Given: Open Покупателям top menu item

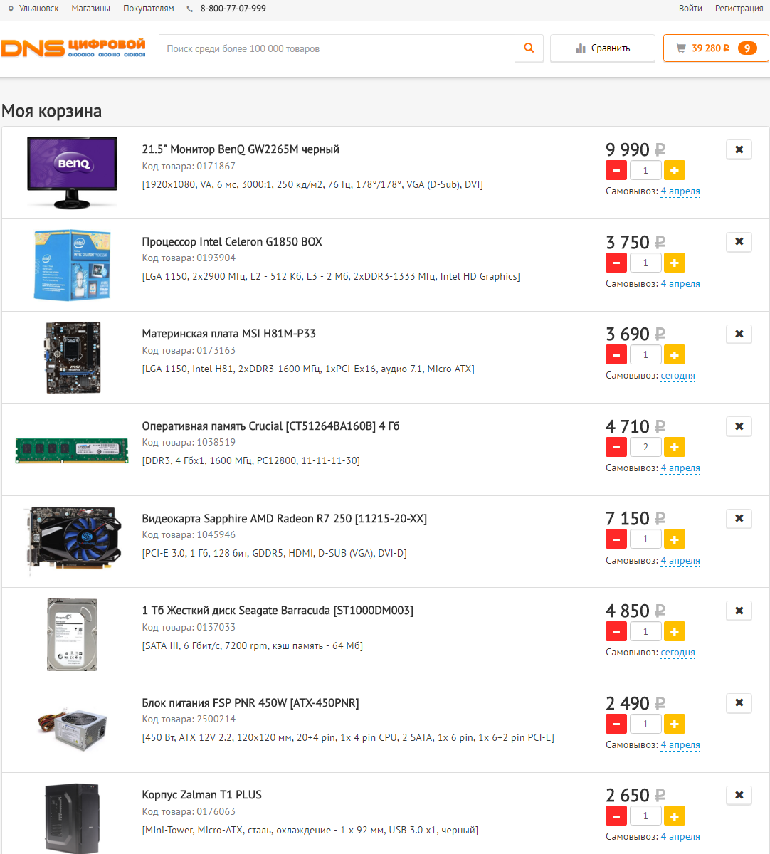Looking at the screenshot, I should coord(148,9).
